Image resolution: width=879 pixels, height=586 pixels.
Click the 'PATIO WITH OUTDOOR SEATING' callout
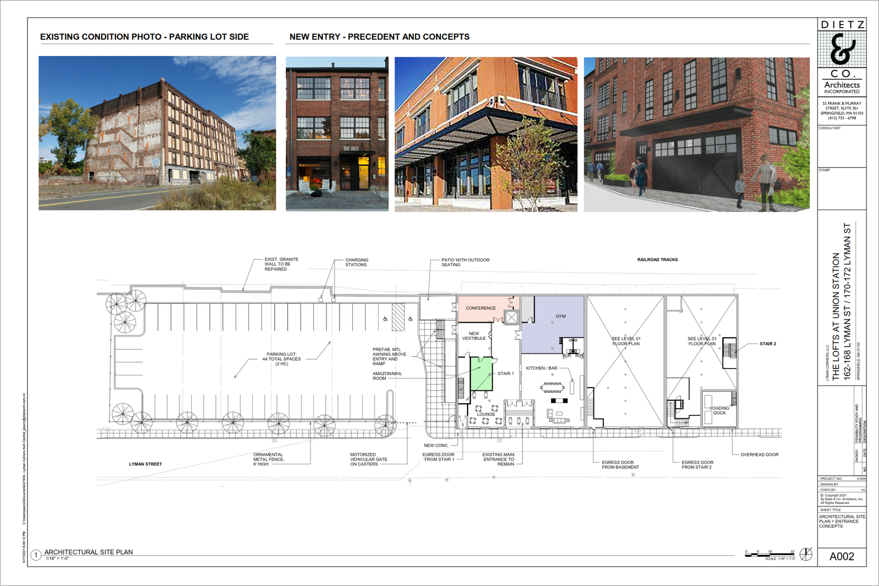[x=465, y=263]
